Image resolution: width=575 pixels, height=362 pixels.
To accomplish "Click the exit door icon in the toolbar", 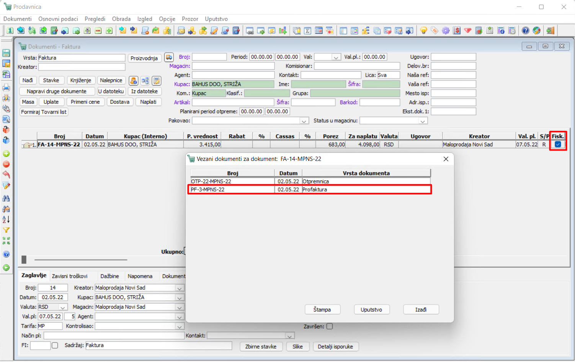I will 550,31.
